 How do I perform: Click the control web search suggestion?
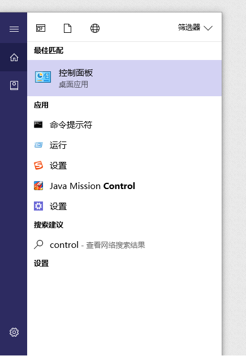tap(124, 245)
